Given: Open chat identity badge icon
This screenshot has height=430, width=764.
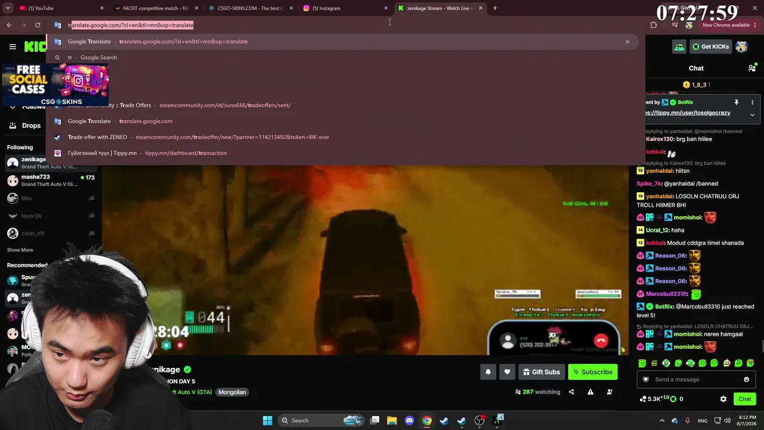Looking at the screenshot, I should pyautogui.click(x=645, y=379).
